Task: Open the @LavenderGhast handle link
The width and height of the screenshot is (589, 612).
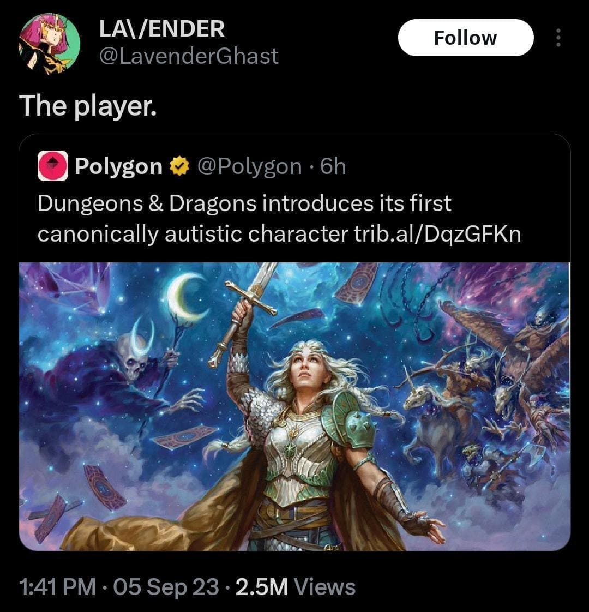Action: tap(189, 56)
